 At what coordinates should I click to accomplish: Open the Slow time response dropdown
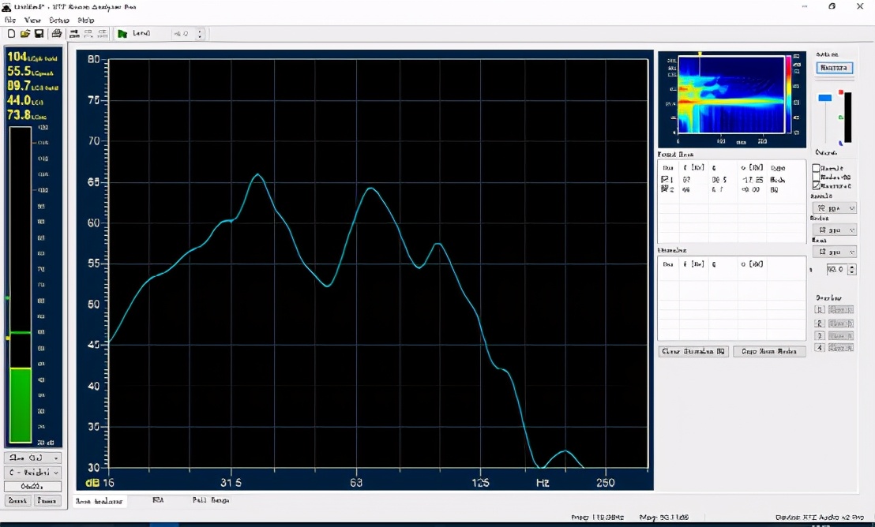pyautogui.click(x=33, y=458)
